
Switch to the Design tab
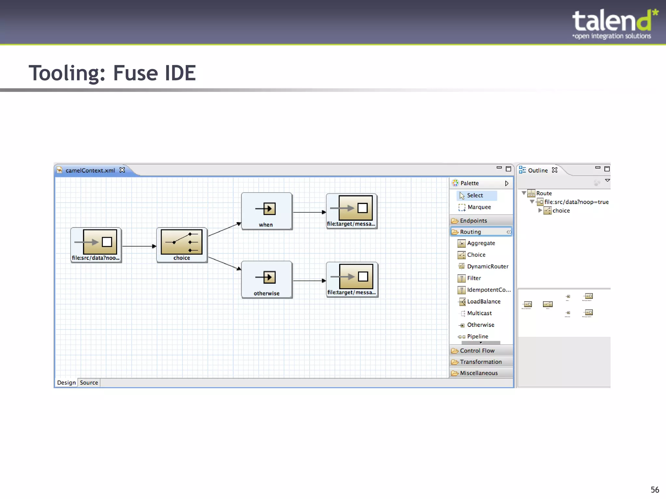click(66, 383)
